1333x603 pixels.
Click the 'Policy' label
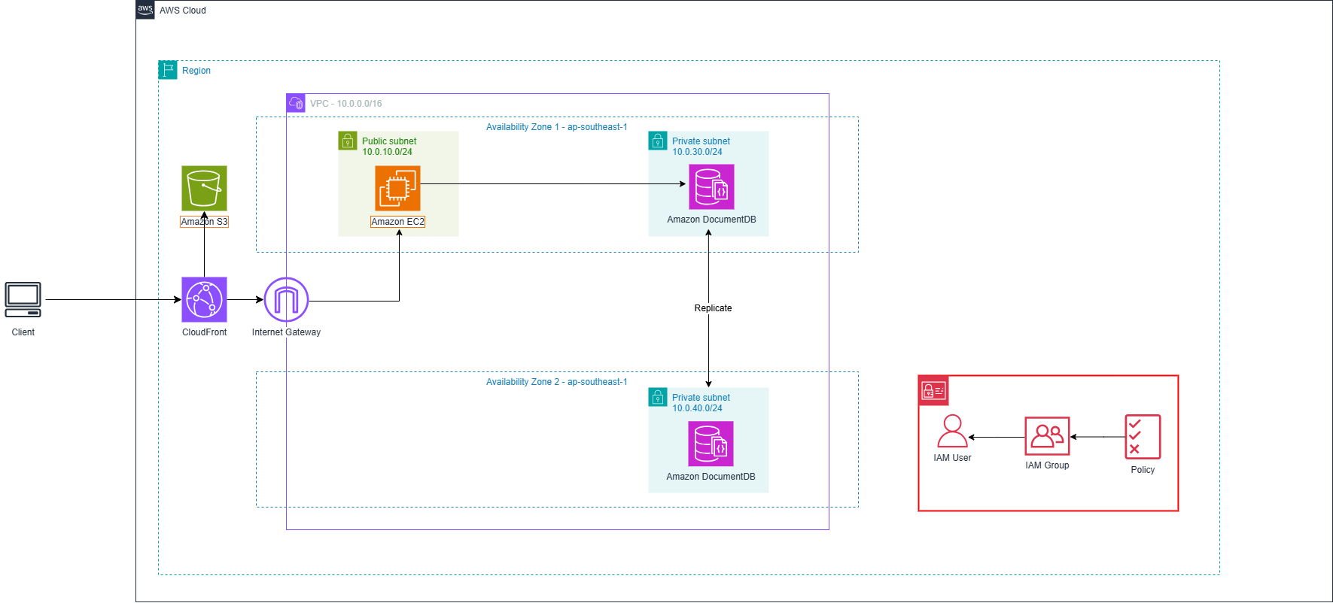pos(1143,470)
